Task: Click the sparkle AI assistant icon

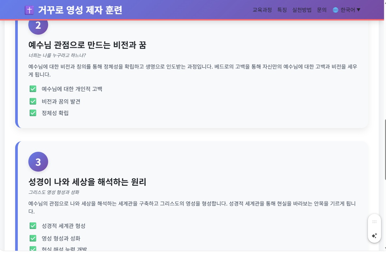Action: click(x=374, y=236)
